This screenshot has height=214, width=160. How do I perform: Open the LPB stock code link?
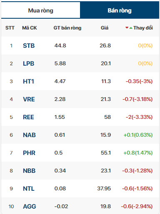(x=29, y=64)
